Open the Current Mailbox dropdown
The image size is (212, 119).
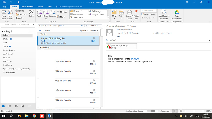(94, 26)
